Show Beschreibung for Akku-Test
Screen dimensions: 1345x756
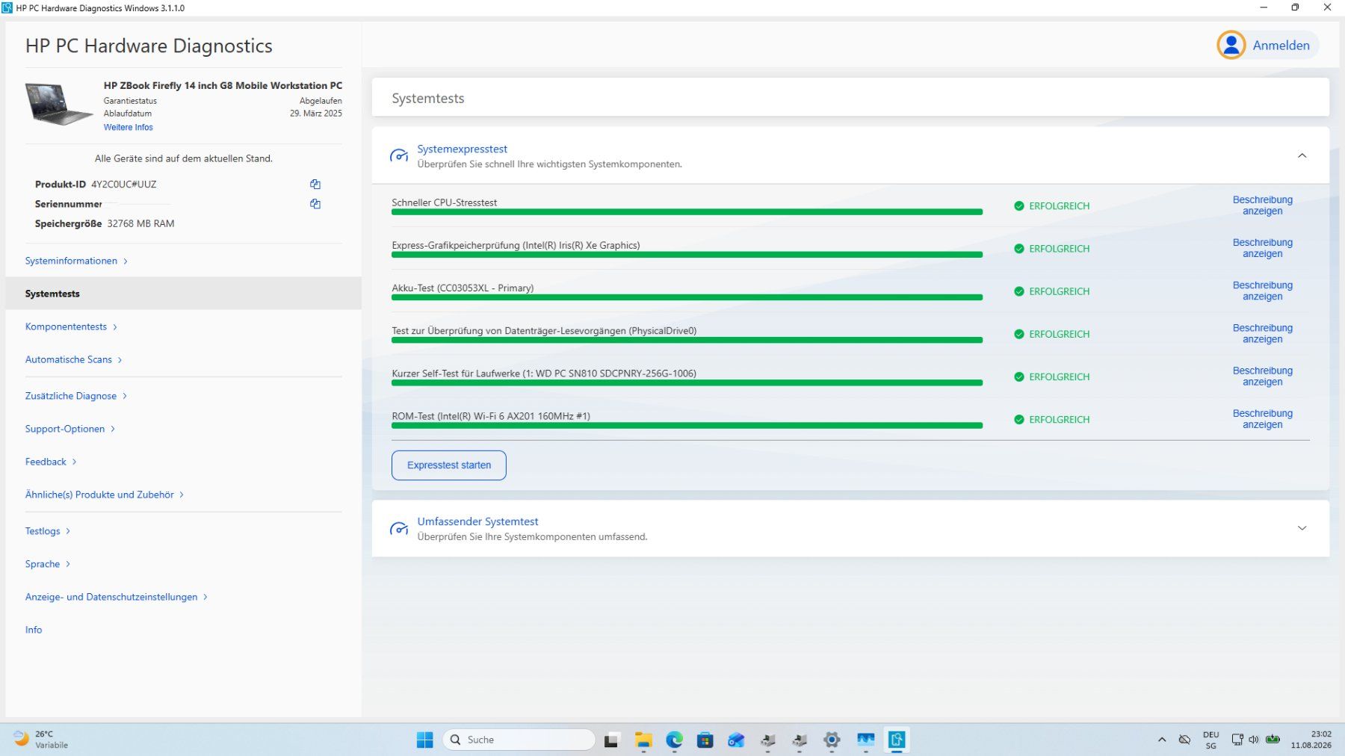tap(1262, 291)
